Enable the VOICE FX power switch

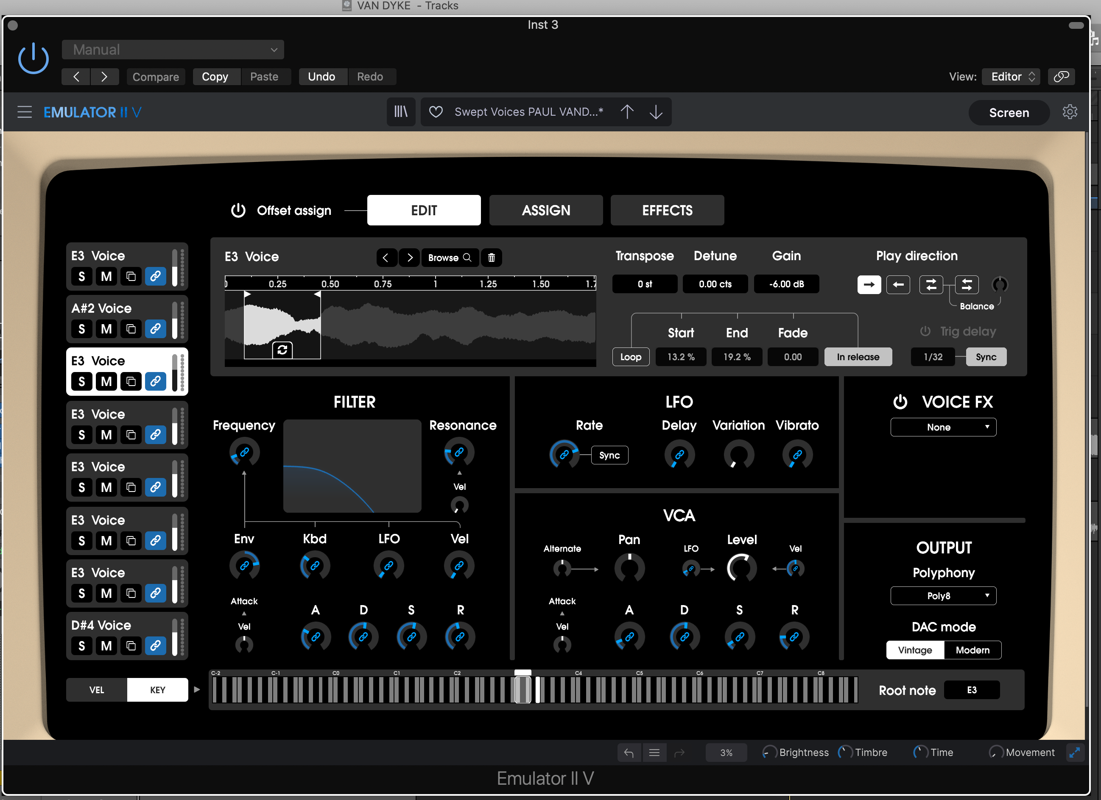900,402
